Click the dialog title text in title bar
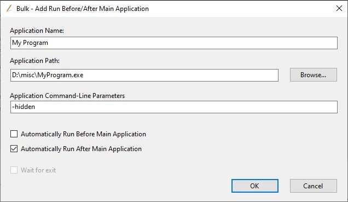 click(x=83, y=9)
